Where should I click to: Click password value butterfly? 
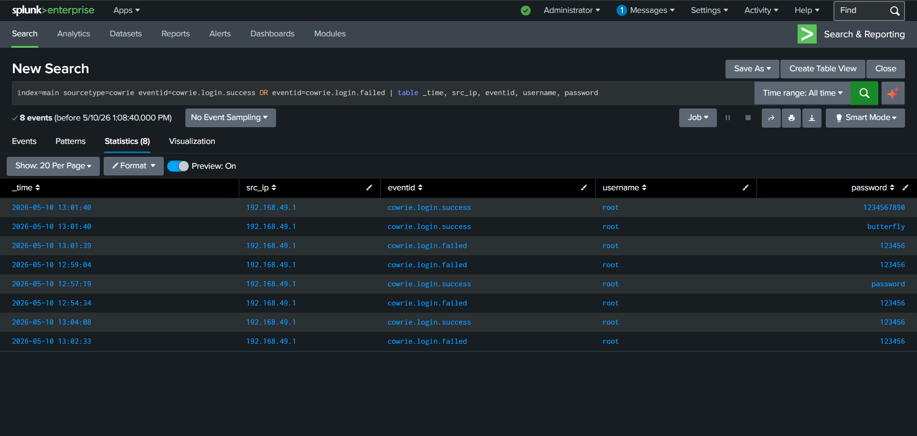(x=886, y=227)
